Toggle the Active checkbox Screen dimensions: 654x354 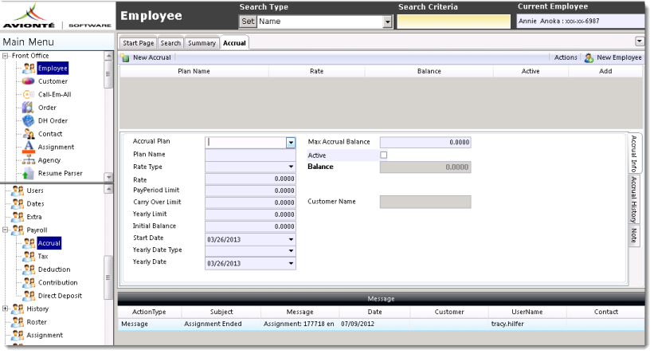point(384,155)
